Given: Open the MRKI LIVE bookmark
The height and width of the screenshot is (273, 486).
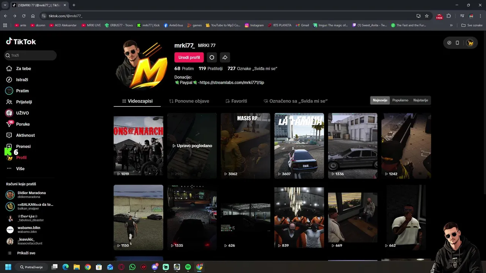Looking at the screenshot, I should coord(91,25).
